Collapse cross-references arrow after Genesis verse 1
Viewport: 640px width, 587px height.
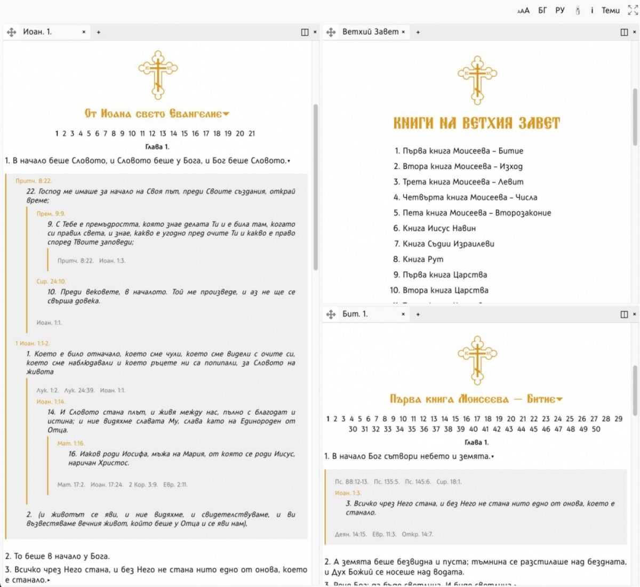point(492,456)
